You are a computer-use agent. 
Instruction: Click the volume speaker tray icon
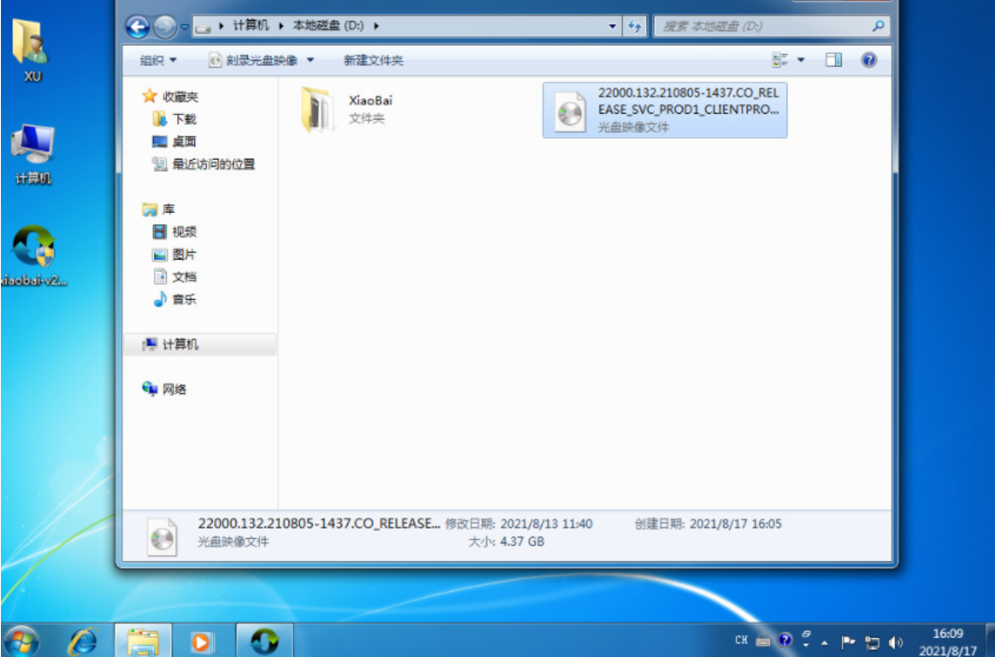coord(896,642)
